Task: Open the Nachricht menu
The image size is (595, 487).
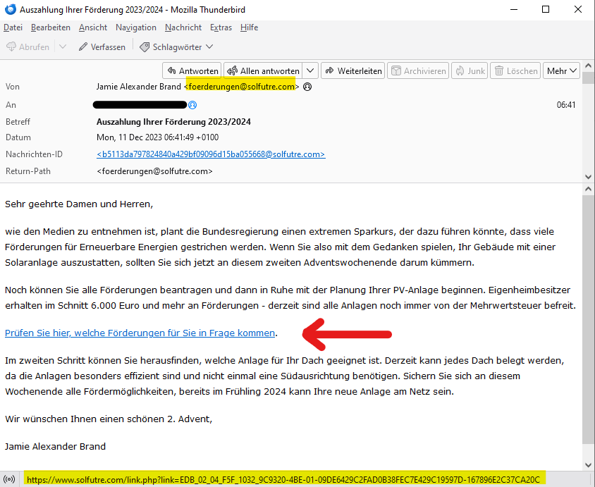Action: [x=183, y=27]
